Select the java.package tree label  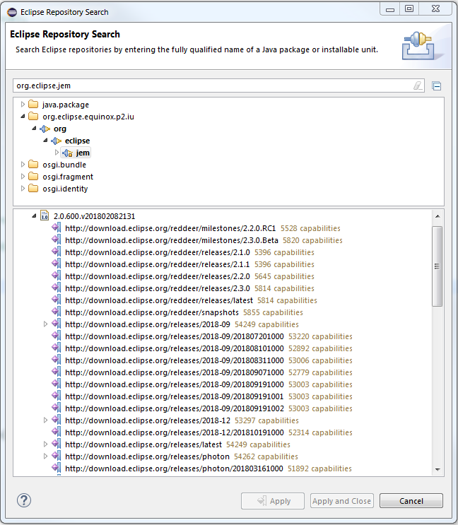(x=66, y=105)
